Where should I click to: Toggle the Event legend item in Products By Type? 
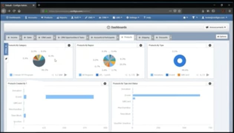pos(170,75)
